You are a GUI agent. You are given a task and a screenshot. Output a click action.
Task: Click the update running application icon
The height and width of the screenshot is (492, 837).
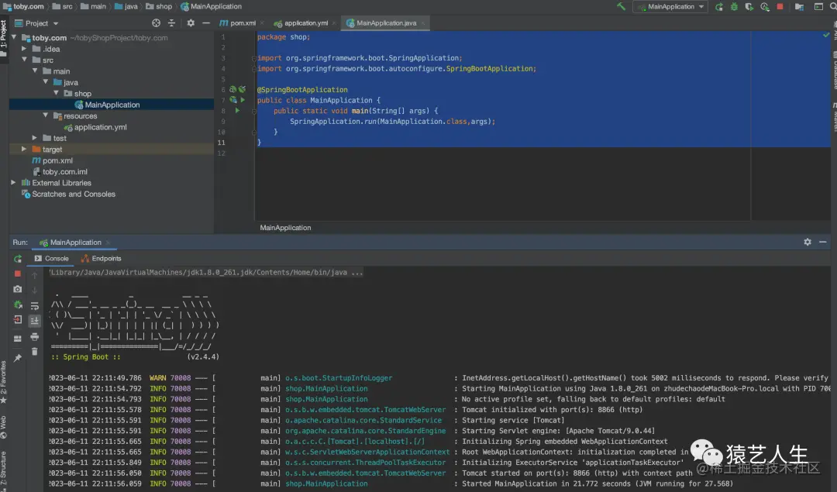click(18, 305)
